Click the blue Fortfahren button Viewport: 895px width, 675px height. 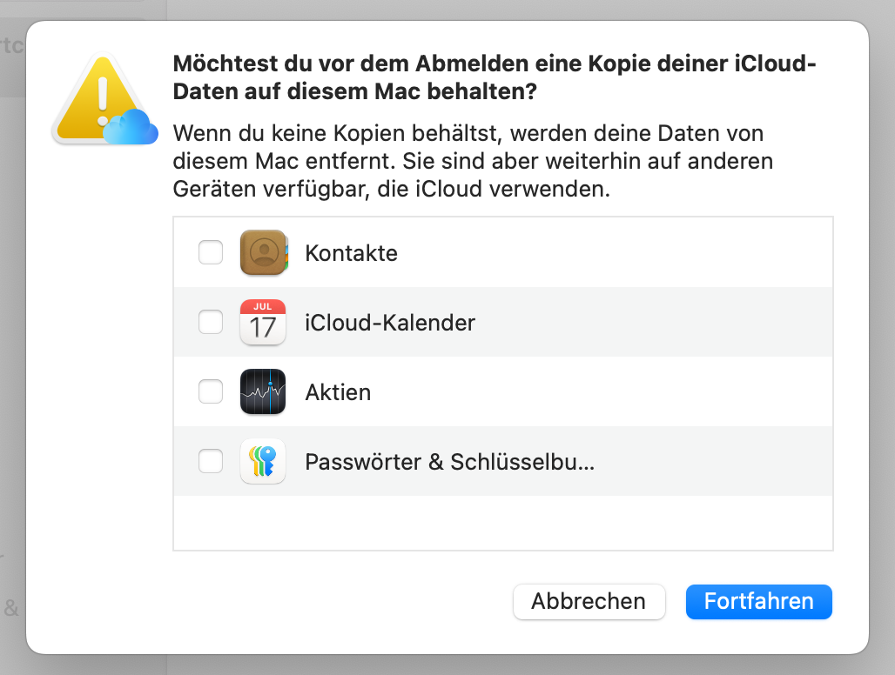point(758,601)
